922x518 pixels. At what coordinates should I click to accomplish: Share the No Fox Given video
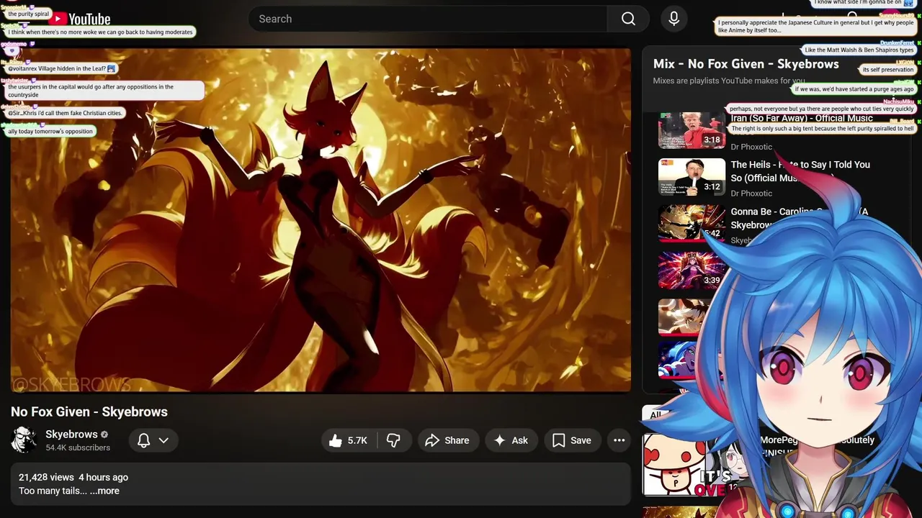pos(447,440)
